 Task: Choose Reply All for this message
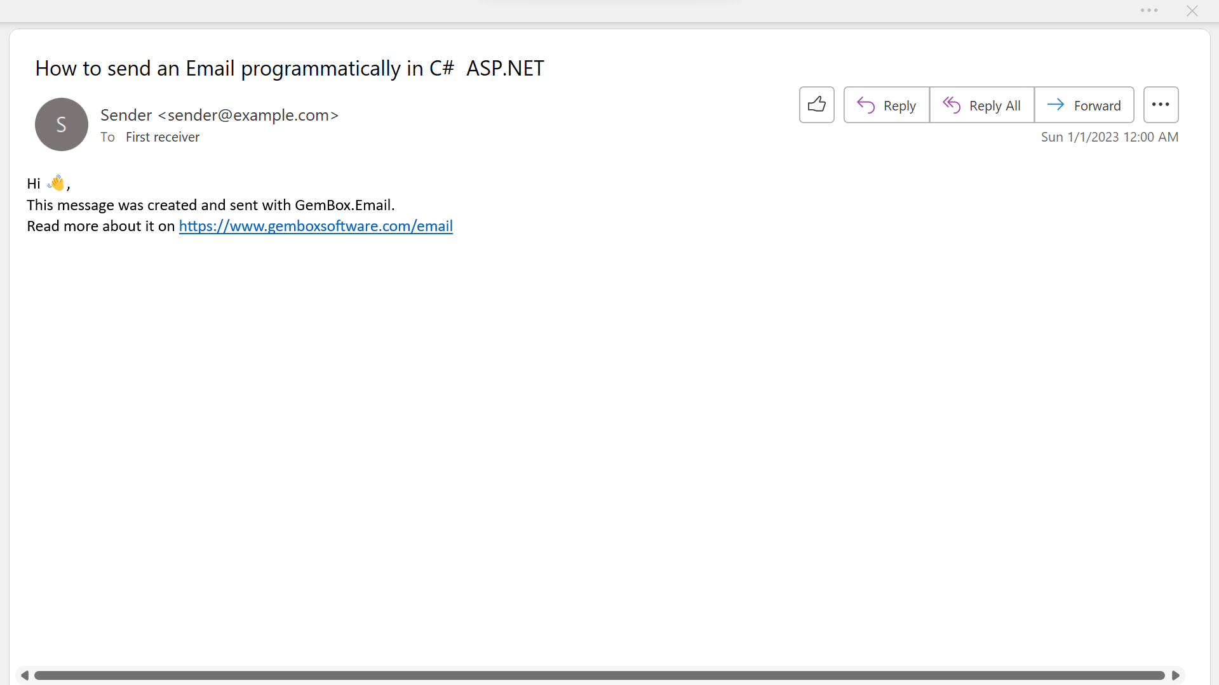pos(981,105)
